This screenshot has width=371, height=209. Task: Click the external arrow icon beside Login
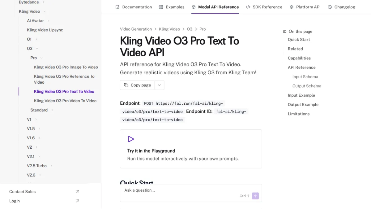point(78,201)
